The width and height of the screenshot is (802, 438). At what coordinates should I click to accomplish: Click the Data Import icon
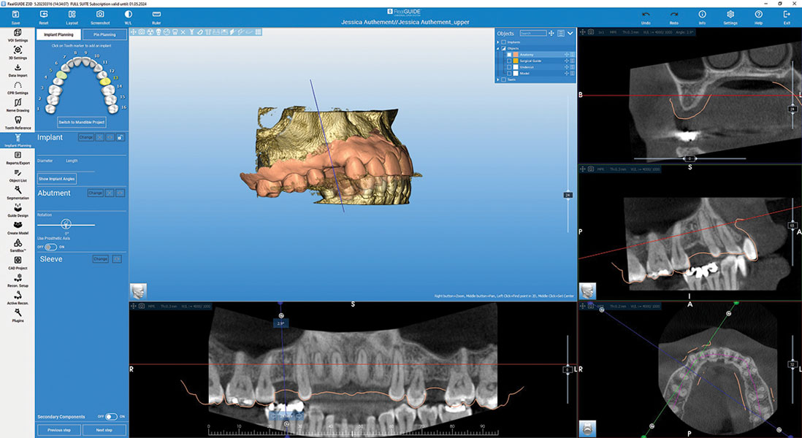(18, 69)
